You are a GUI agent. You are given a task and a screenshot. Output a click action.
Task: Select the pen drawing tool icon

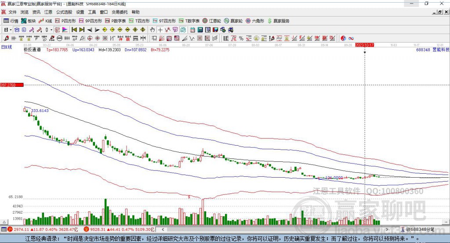pos(6,38)
